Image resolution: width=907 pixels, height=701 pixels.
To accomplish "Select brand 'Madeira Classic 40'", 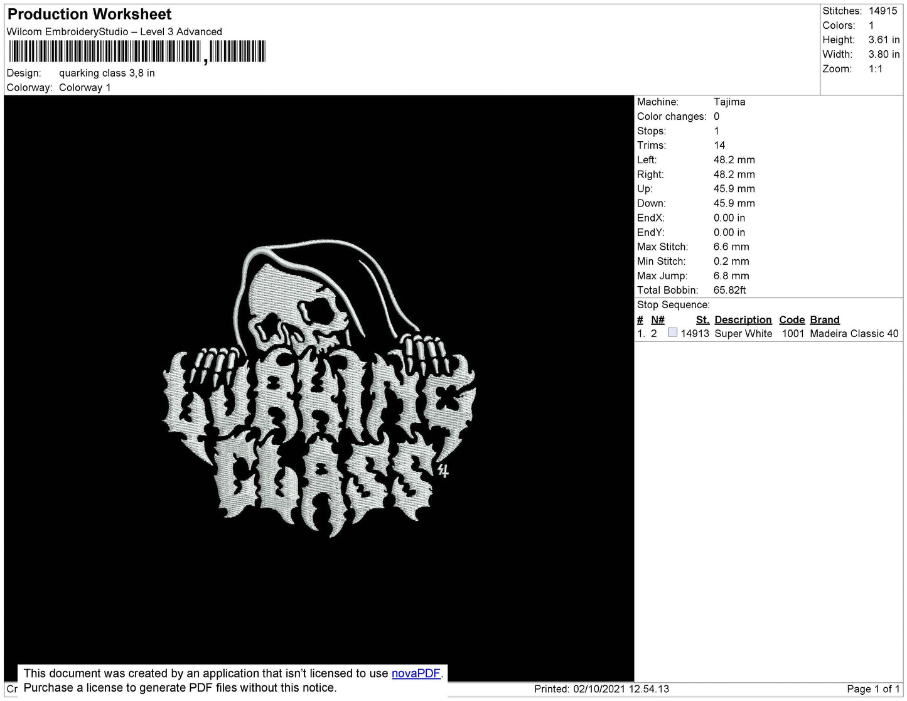I will tap(854, 333).
